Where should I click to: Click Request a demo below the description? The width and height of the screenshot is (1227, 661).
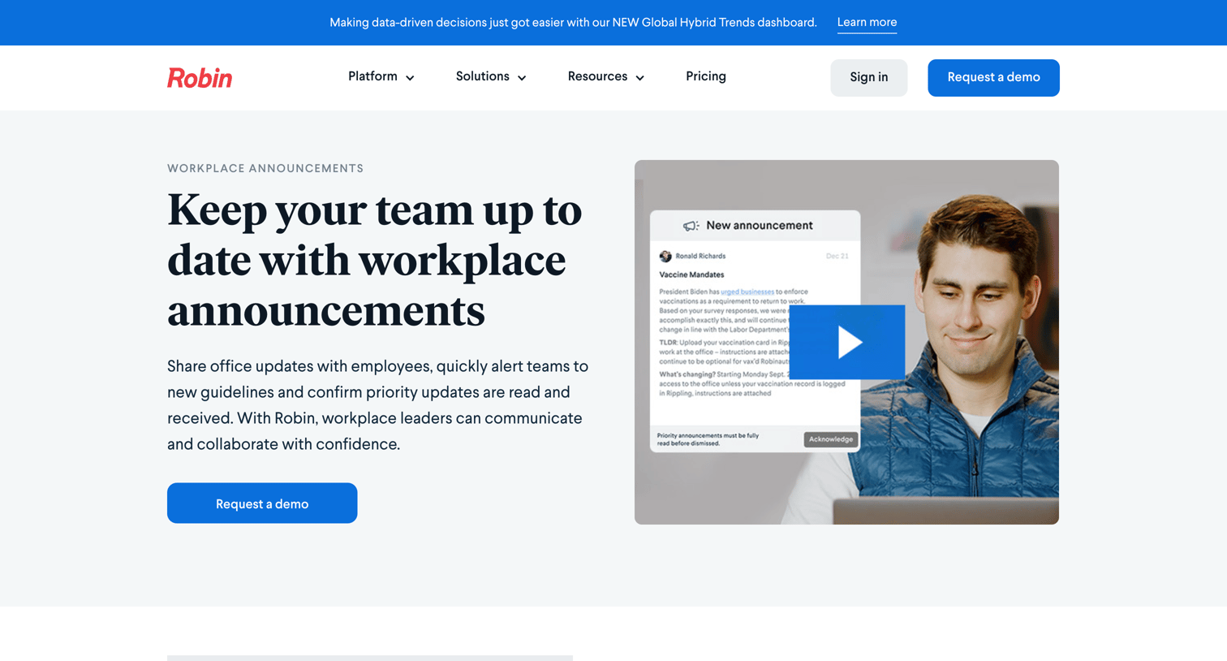(x=262, y=503)
